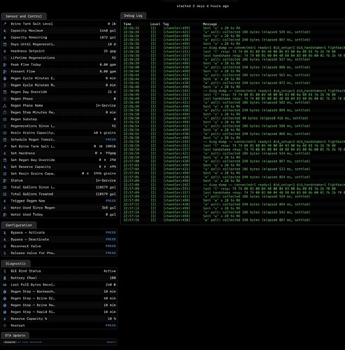Click the Regen Step Brine Draw timer icon
Image resolution: width=345 pixels, height=350 pixels.
tap(5, 298)
